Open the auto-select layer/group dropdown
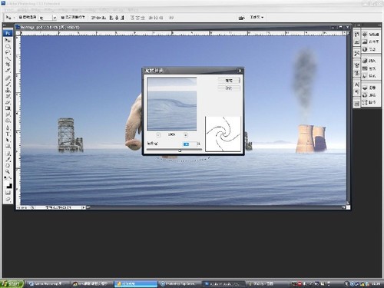 (x=55, y=18)
